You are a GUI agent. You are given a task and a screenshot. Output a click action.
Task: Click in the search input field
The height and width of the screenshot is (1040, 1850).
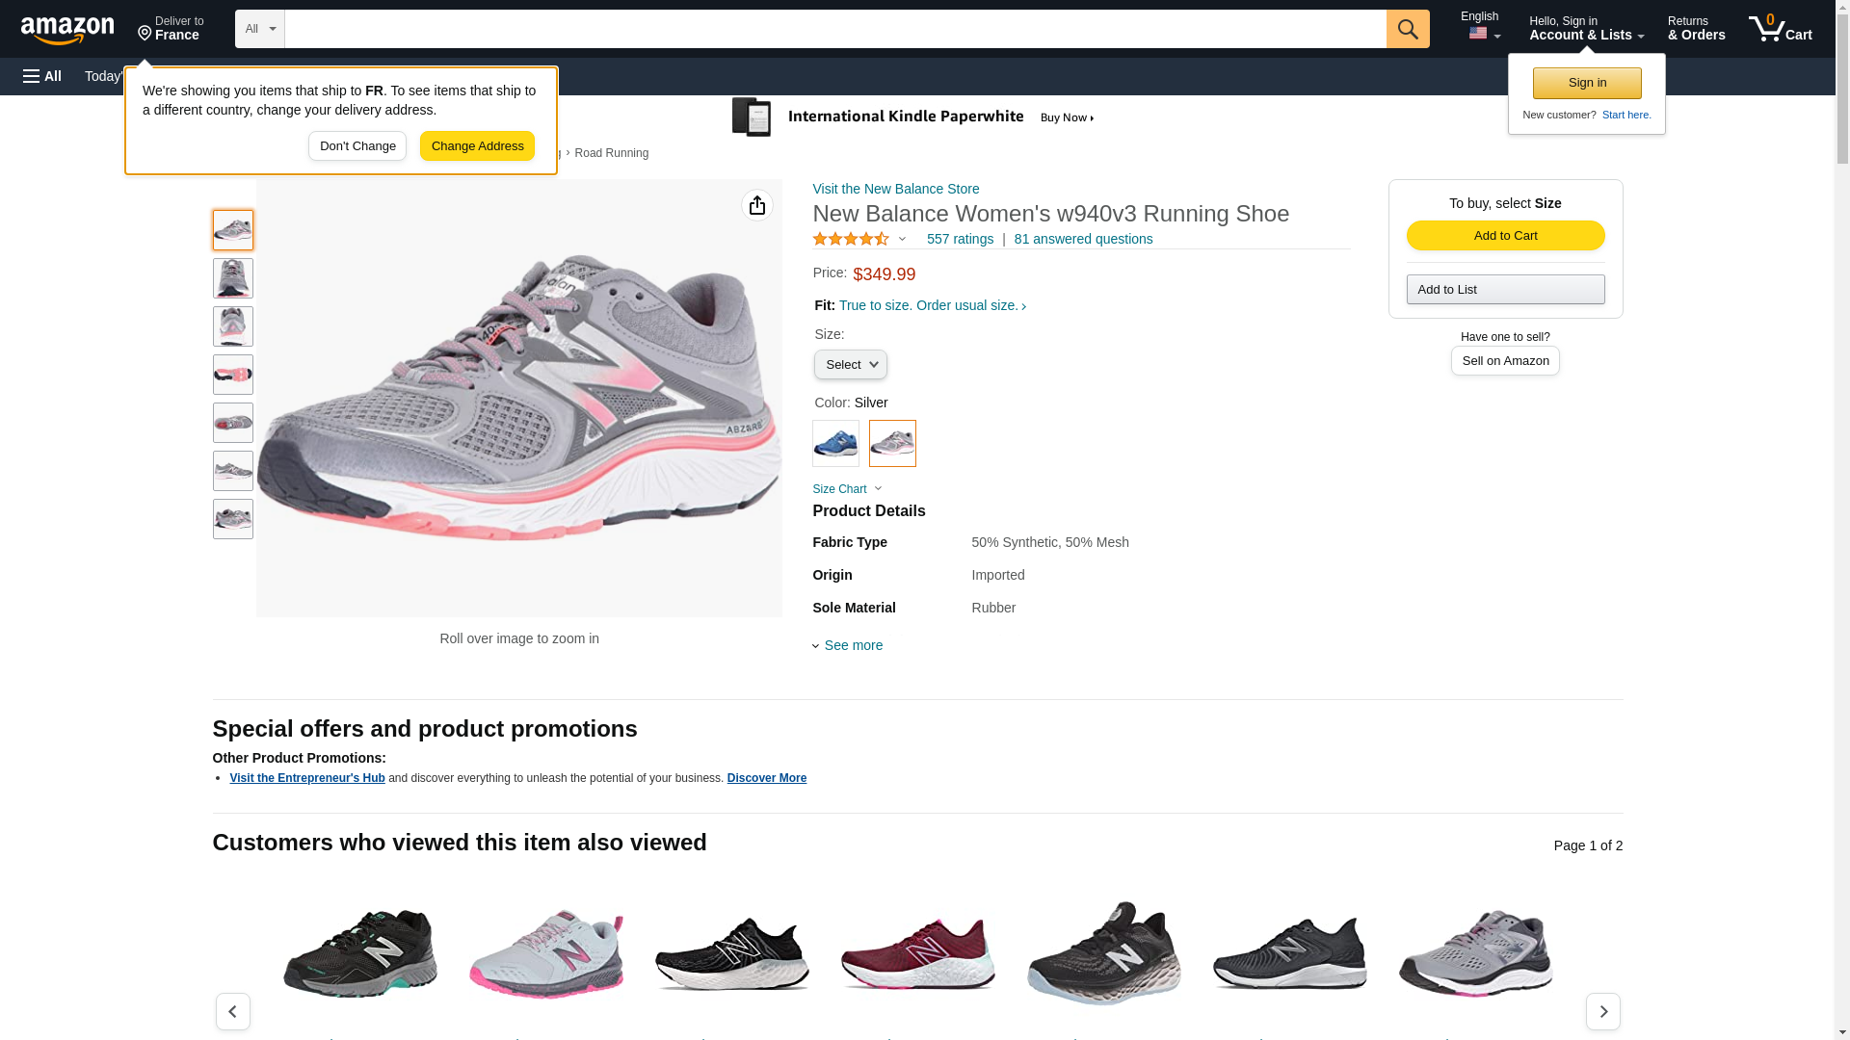tap(834, 29)
